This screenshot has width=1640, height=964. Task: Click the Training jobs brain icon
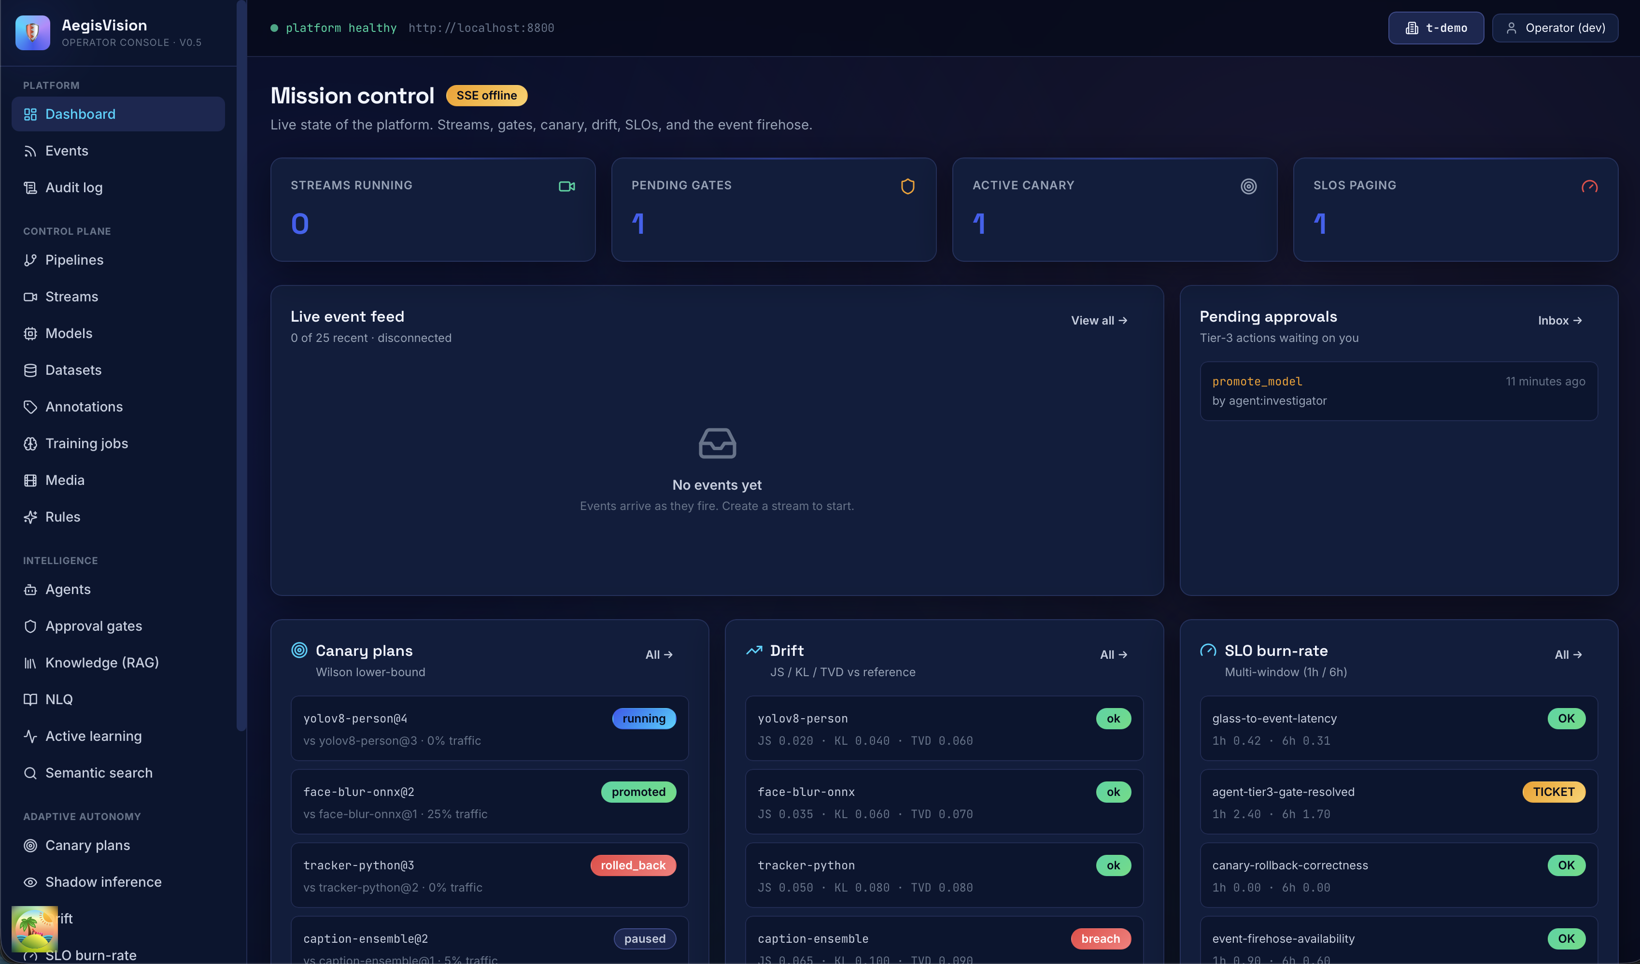pos(30,443)
